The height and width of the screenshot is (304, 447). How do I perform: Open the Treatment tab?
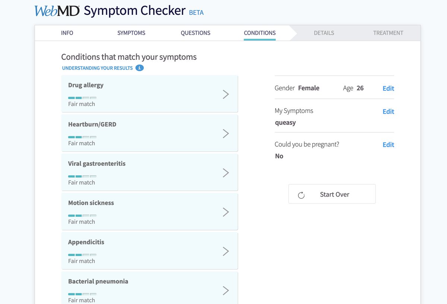point(388,33)
